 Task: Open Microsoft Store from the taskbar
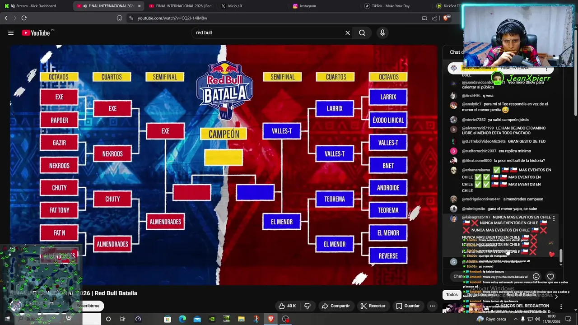[168, 319]
